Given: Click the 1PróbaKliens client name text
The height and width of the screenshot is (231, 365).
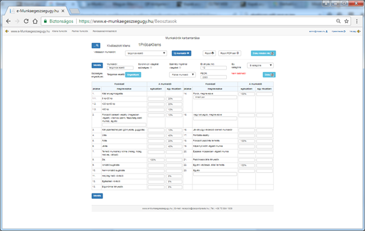Looking at the screenshot, I should point(150,45).
